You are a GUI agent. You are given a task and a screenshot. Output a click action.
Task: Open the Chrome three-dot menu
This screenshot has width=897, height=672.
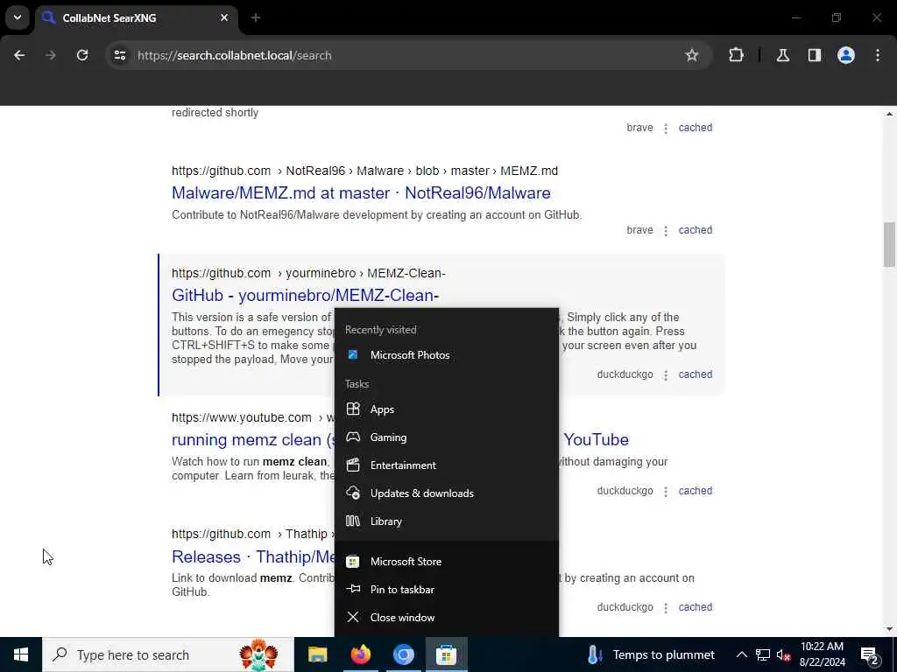[878, 55]
